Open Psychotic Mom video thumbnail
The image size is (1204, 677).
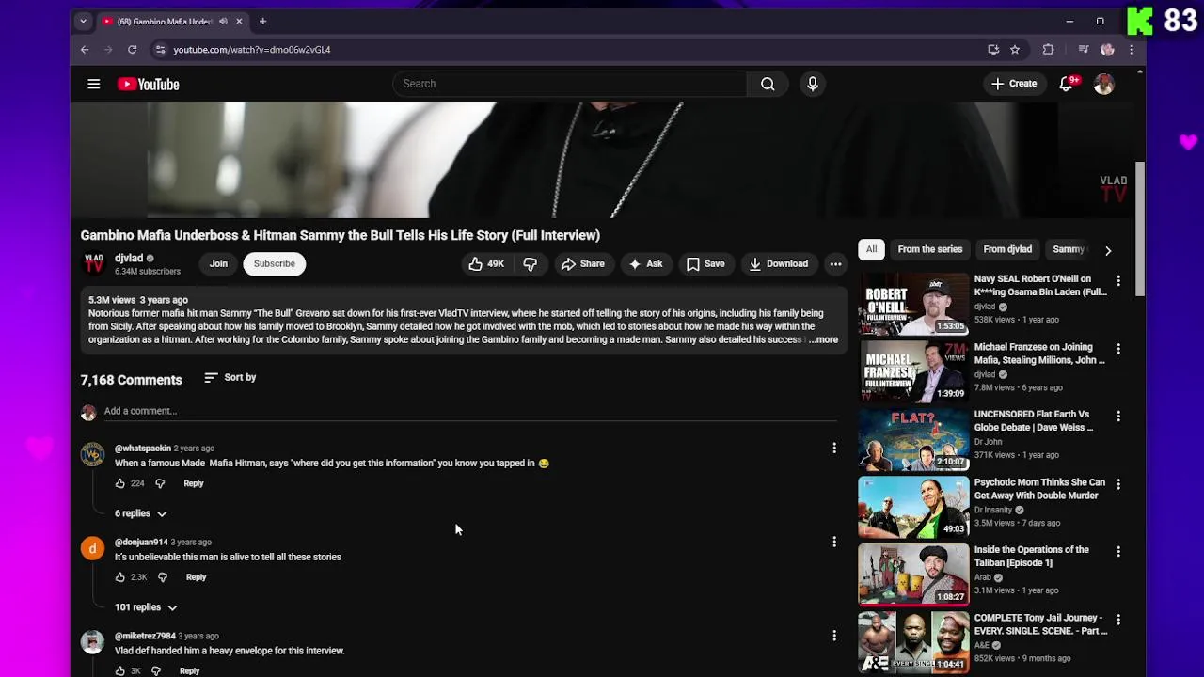point(913,506)
